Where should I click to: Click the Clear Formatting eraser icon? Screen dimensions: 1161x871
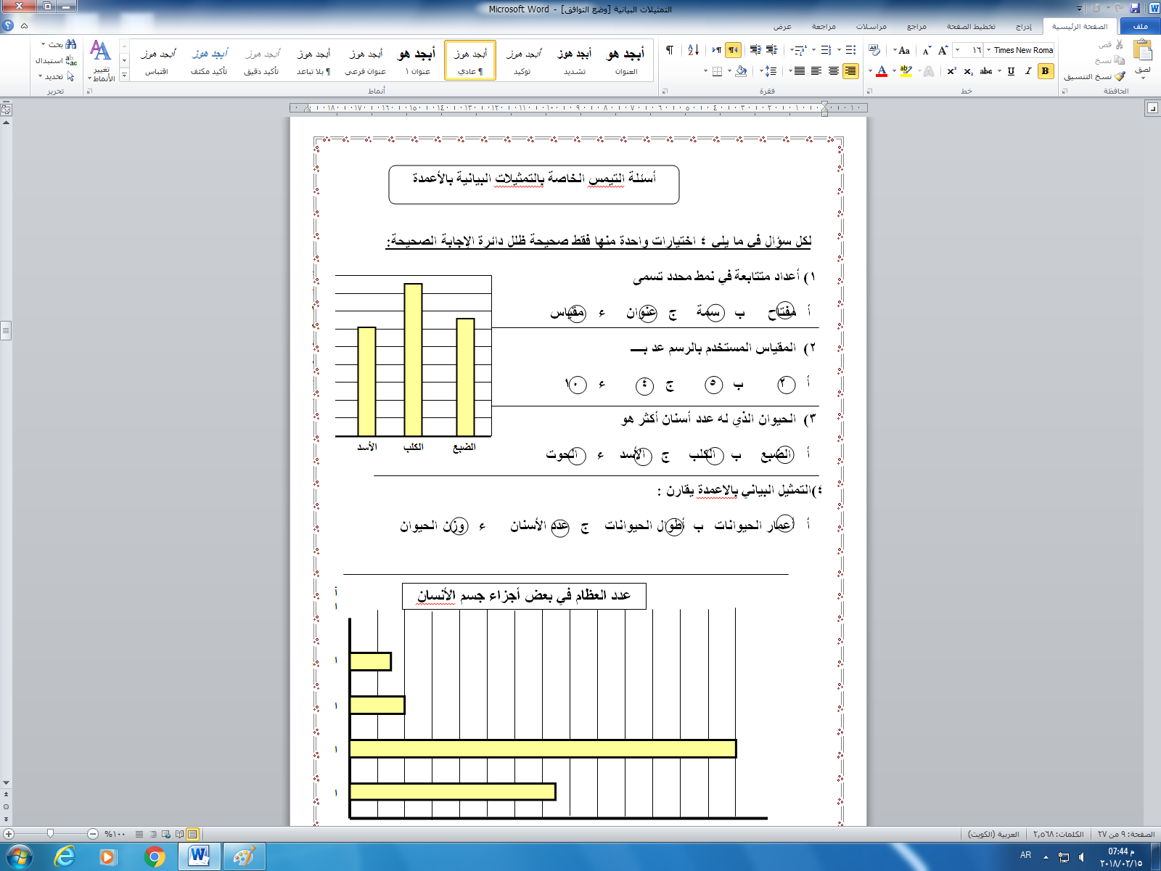(874, 50)
